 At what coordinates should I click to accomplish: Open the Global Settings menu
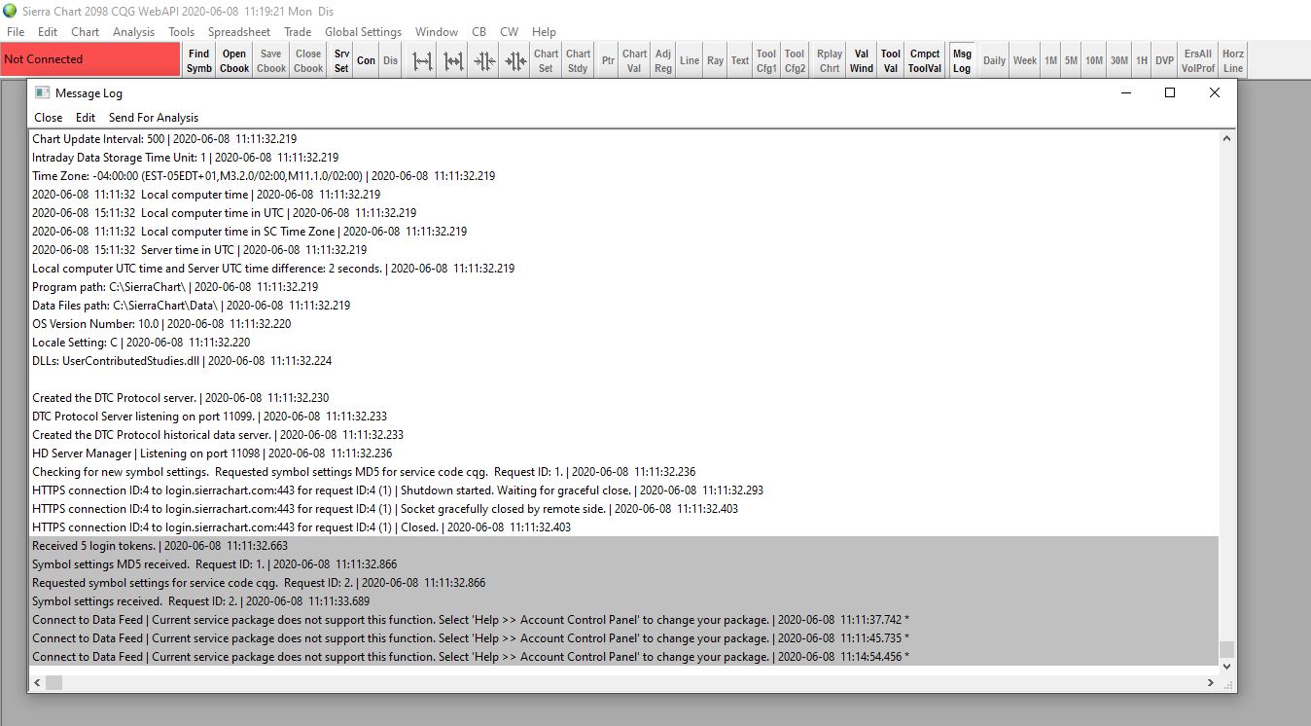click(x=364, y=32)
